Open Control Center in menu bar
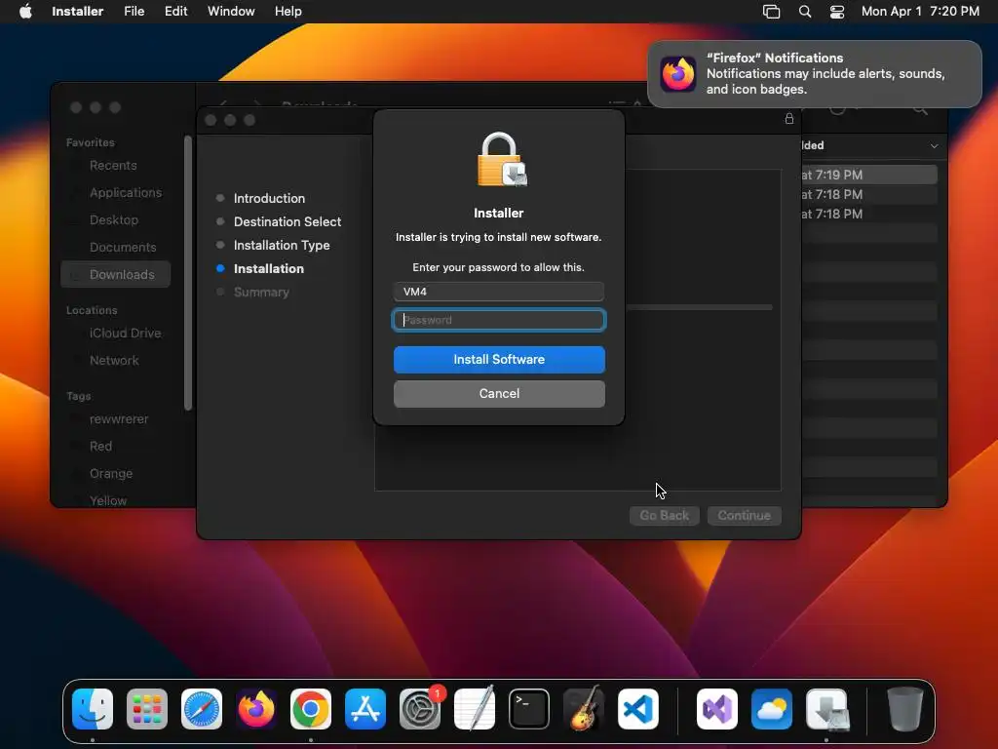Image resolution: width=998 pixels, height=749 pixels. (x=837, y=12)
